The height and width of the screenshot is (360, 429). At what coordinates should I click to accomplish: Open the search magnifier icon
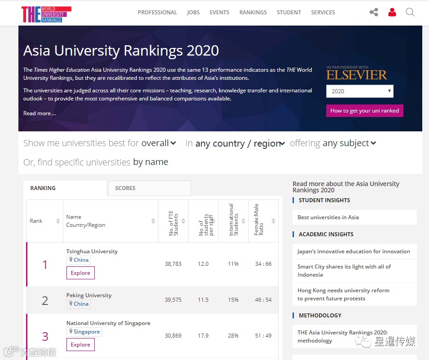tap(410, 12)
